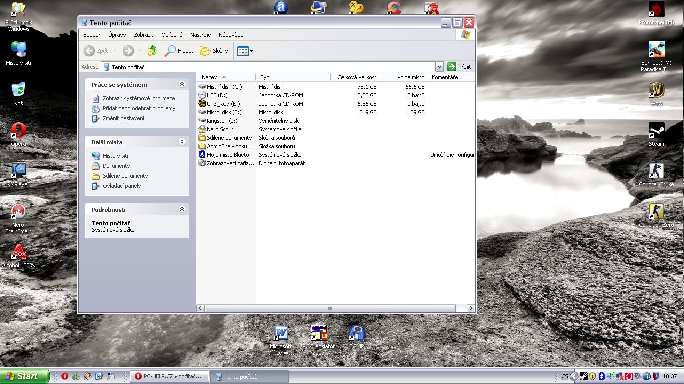Click the horizontal scrollbar in file list
The height and width of the screenshot is (384, 684).
click(x=330, y=308)
